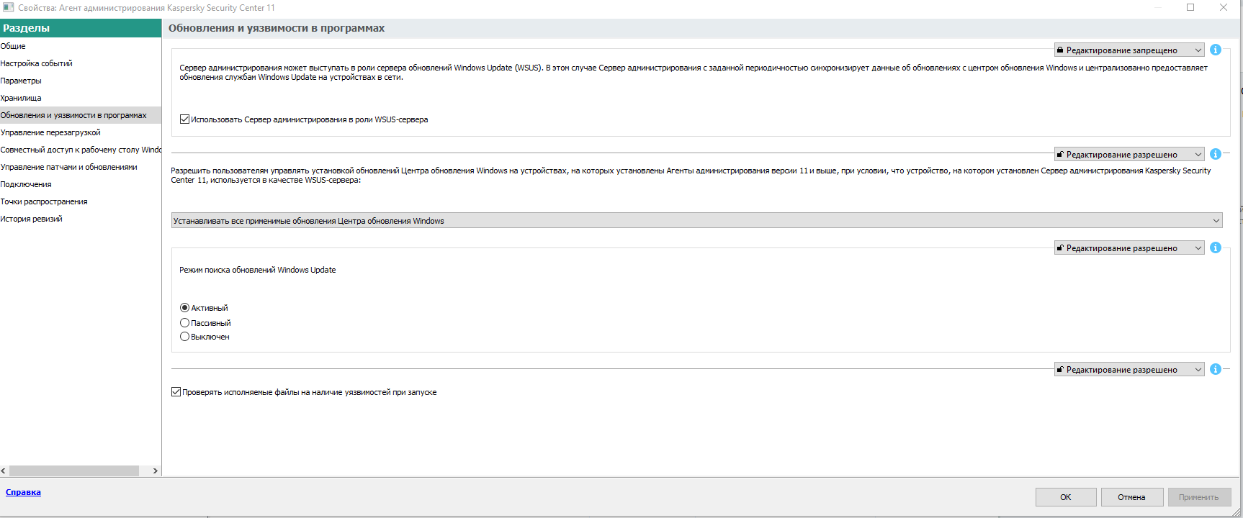This screenshot has width=1243, height=518.
Task: Click info icon for the user-managed updates setting
Action: pyautogui.click(x=1216, y=154)
